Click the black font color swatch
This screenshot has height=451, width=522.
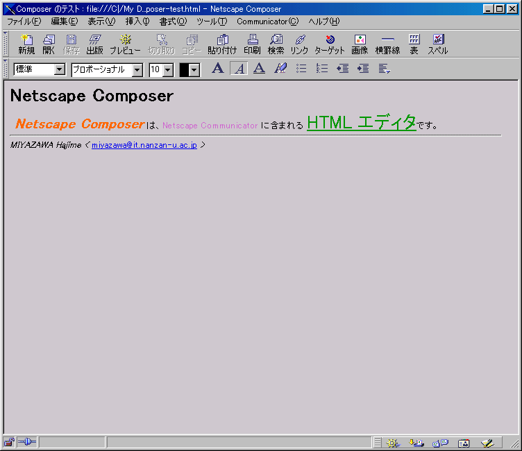coord(184,70)
